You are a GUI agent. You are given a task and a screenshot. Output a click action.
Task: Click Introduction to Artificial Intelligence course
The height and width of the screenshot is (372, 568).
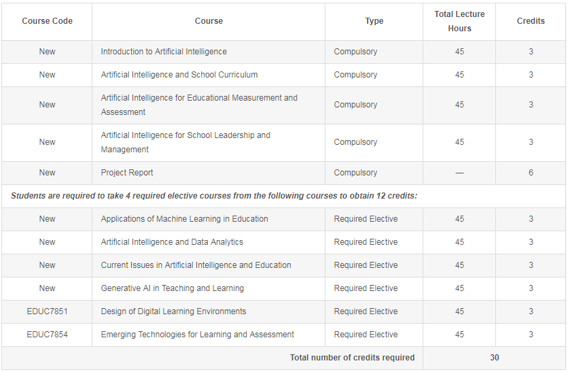click(x=164, y=52)
